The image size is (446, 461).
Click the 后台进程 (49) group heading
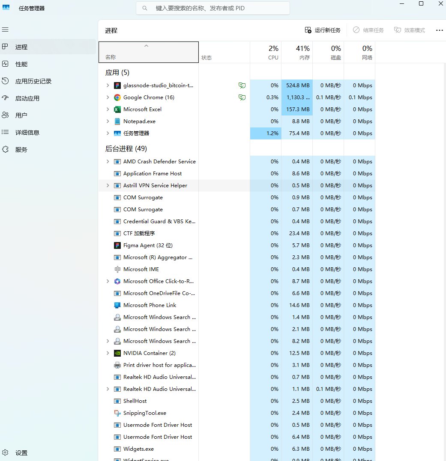click(126, 149)
